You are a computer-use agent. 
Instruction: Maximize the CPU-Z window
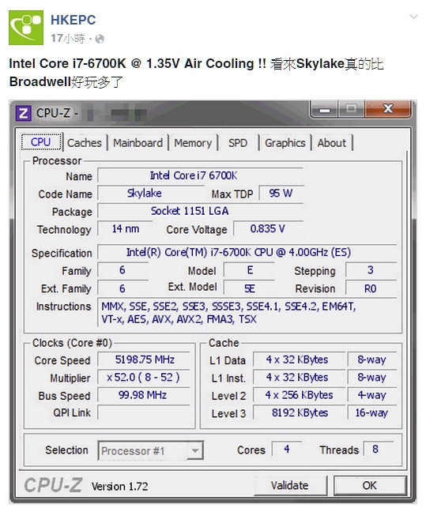pyautogui.click(x=352, y=109)
